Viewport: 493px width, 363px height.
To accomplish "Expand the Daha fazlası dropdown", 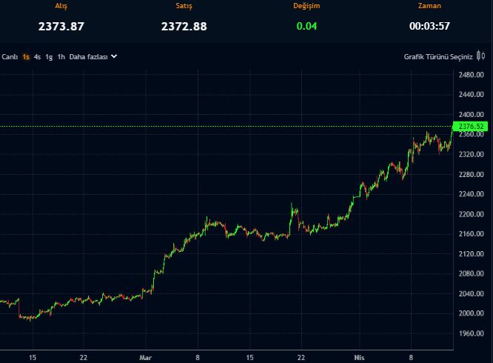I will pyautogui.click(x=88, y=56).
